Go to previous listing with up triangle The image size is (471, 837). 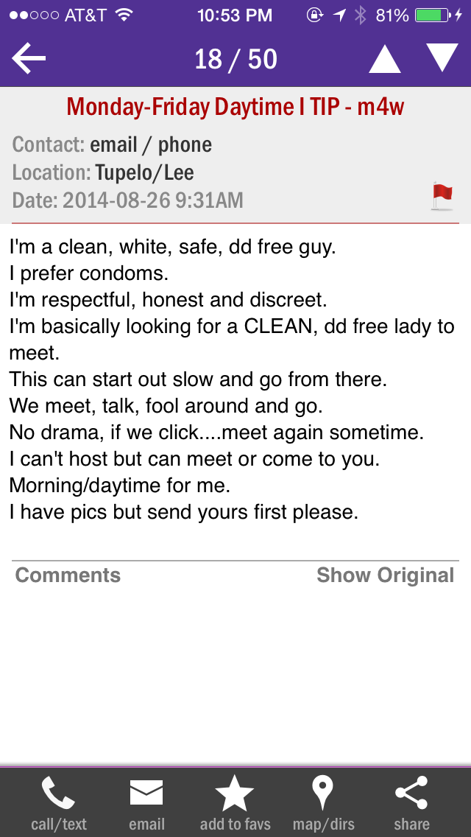point(385,58)
